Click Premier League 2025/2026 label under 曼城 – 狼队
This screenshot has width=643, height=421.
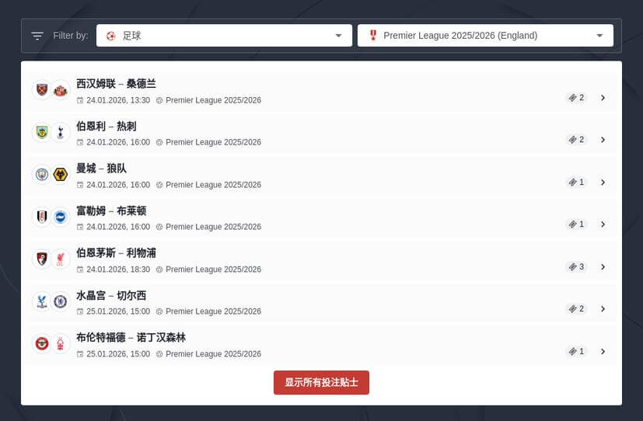point(213,185)
